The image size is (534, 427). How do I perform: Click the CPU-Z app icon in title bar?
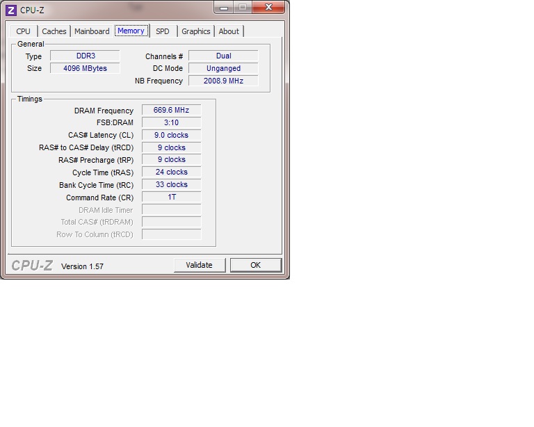(x=11, y=10)
